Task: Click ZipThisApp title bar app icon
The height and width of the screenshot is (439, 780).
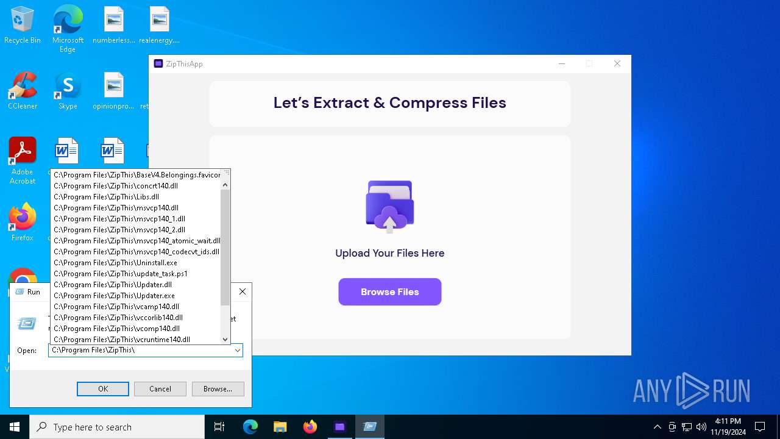Action: tap(158, 63)
